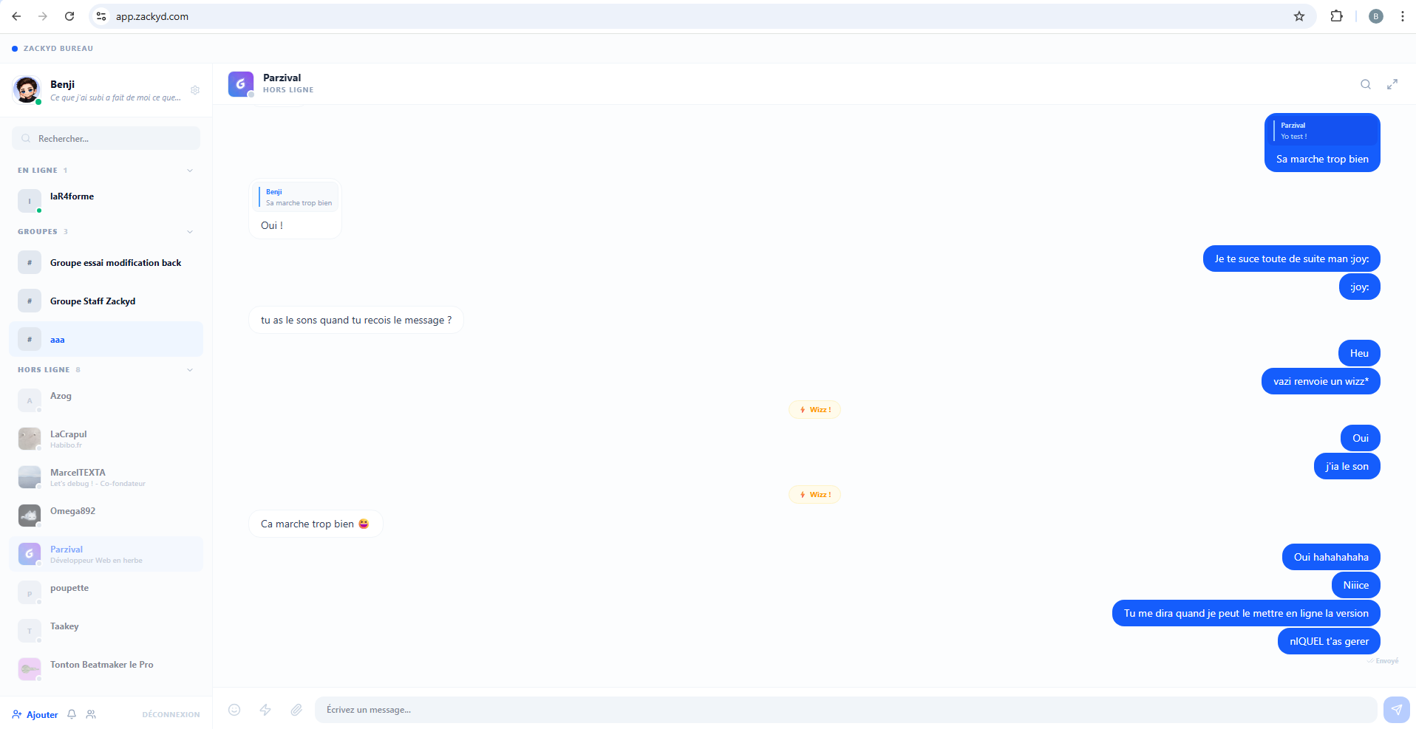Screen dimensions: 1416x729
Task: Open the group/contacts icon in sidebar footer
Action: 91,714
